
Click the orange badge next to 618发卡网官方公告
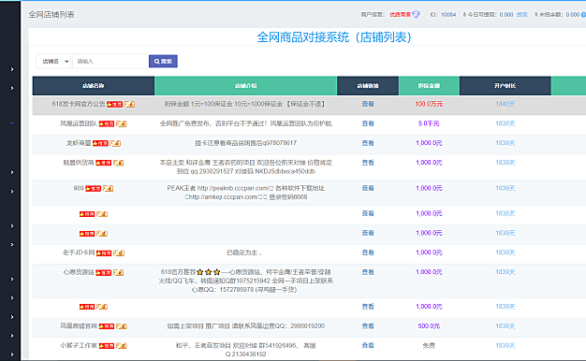tap(129, 104)
